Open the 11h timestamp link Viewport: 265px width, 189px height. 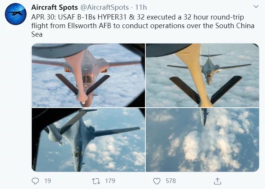pyautogui.click(x=141, y=7)
